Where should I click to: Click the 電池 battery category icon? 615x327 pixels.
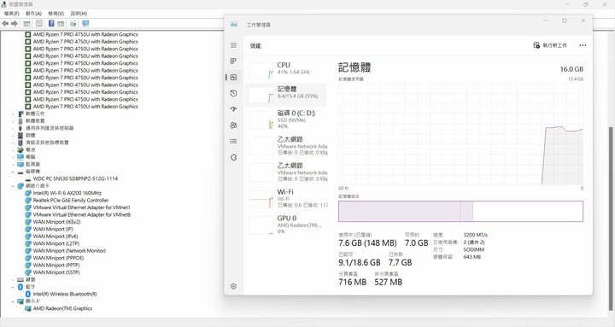(20, 149)
